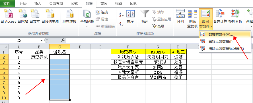Click the select-all corner of the sheet
The image size is (253, 103).
4,47
